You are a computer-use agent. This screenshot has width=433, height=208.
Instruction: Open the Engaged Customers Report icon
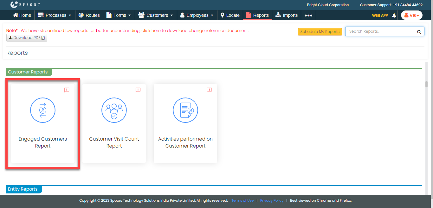43,110
